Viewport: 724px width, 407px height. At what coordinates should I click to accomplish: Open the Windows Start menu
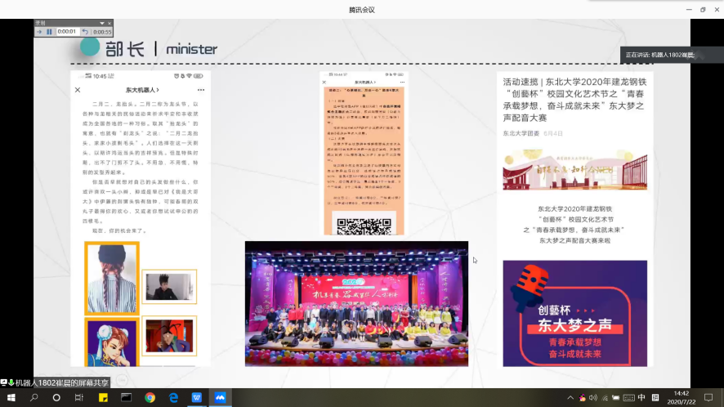pos(10,397)
